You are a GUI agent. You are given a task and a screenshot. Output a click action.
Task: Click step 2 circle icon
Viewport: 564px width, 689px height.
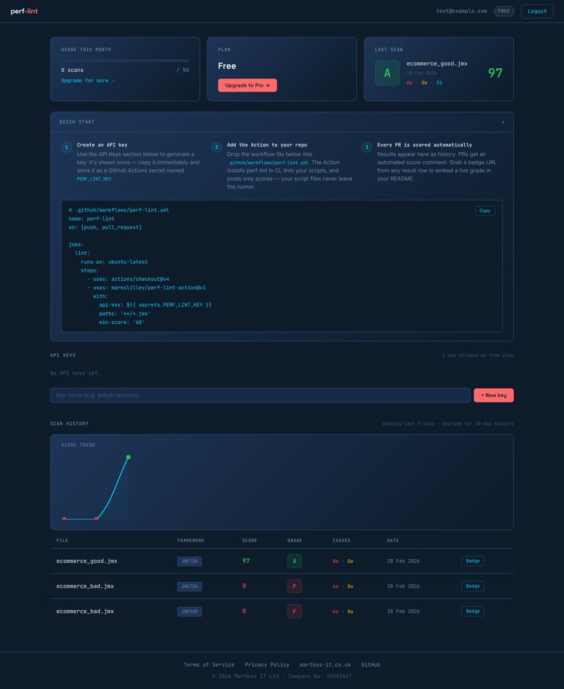(217, 148)
